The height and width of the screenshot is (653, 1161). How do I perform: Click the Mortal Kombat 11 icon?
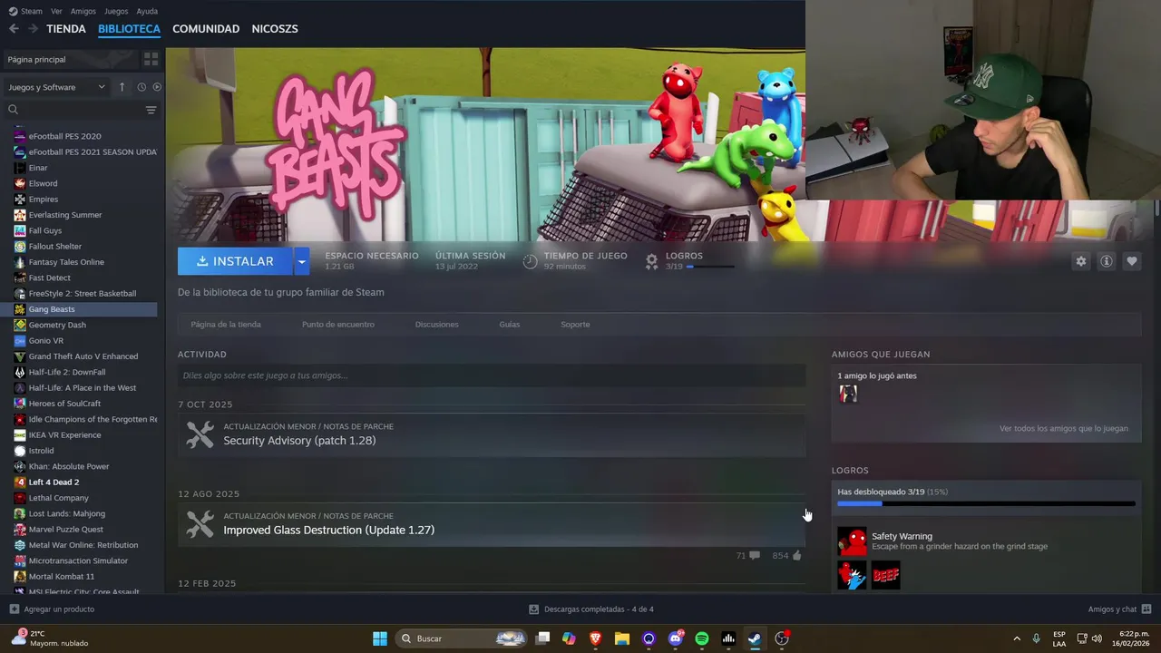[20, 576]
